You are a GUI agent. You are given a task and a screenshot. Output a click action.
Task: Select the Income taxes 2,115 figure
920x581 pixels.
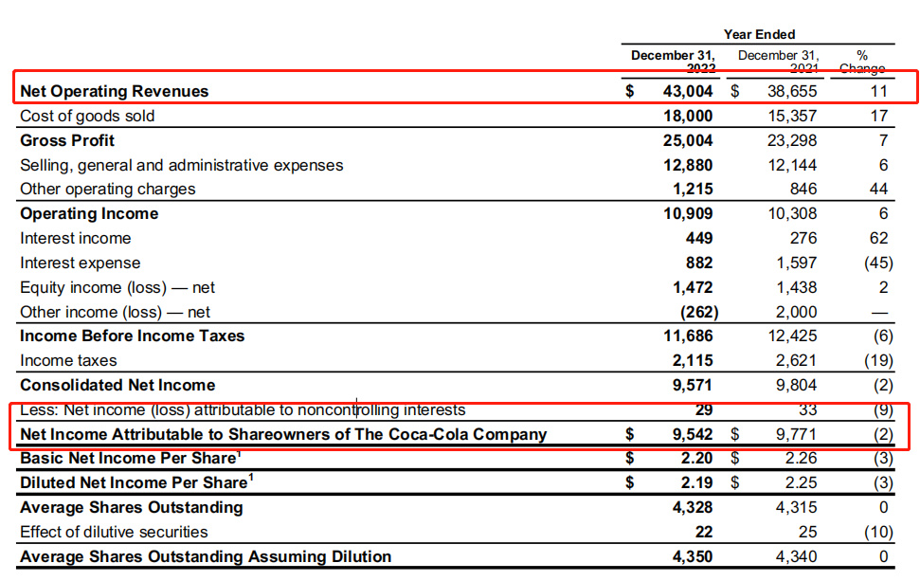point(693,360)
